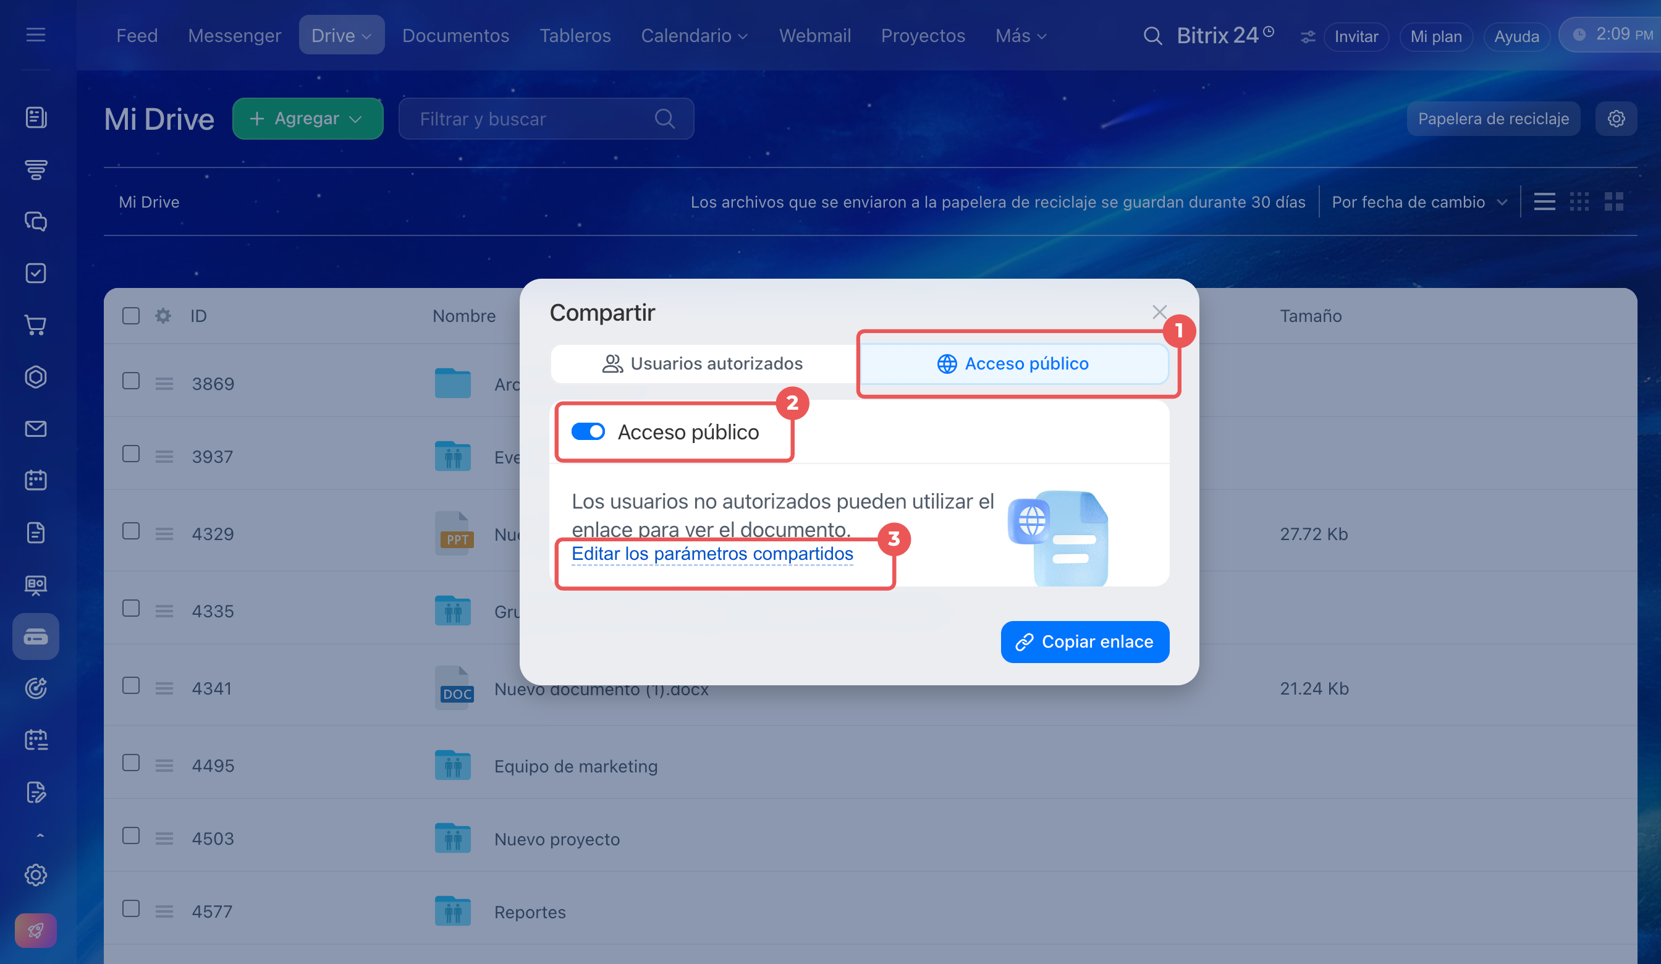This screenshot has height=964, width=1661.
Task: Click the DOC file icon of row 4341
Action: click(454, 688)
